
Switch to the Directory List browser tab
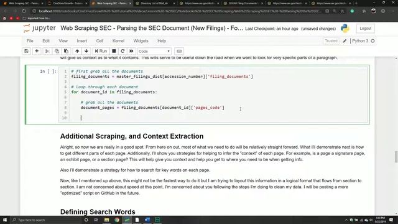point(155,3)
